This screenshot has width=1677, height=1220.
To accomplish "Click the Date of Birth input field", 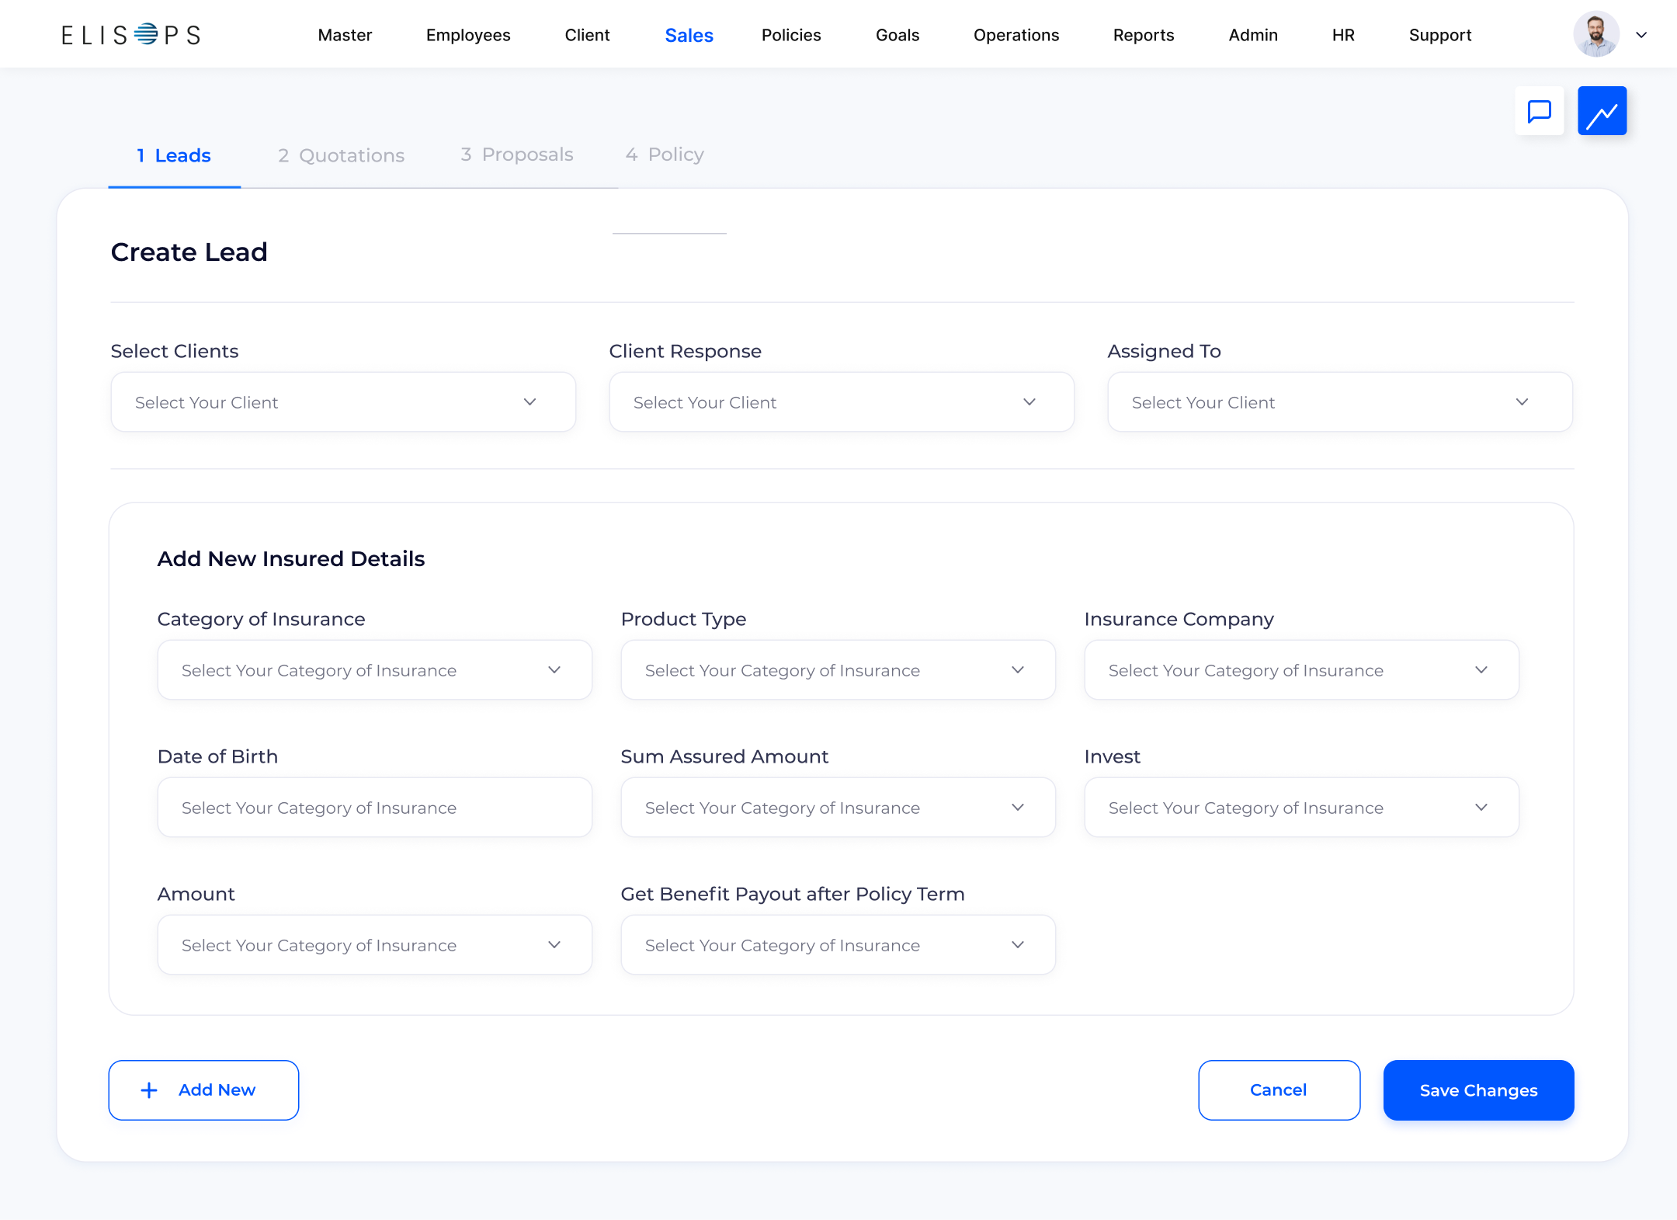I will tap(373, 808).
